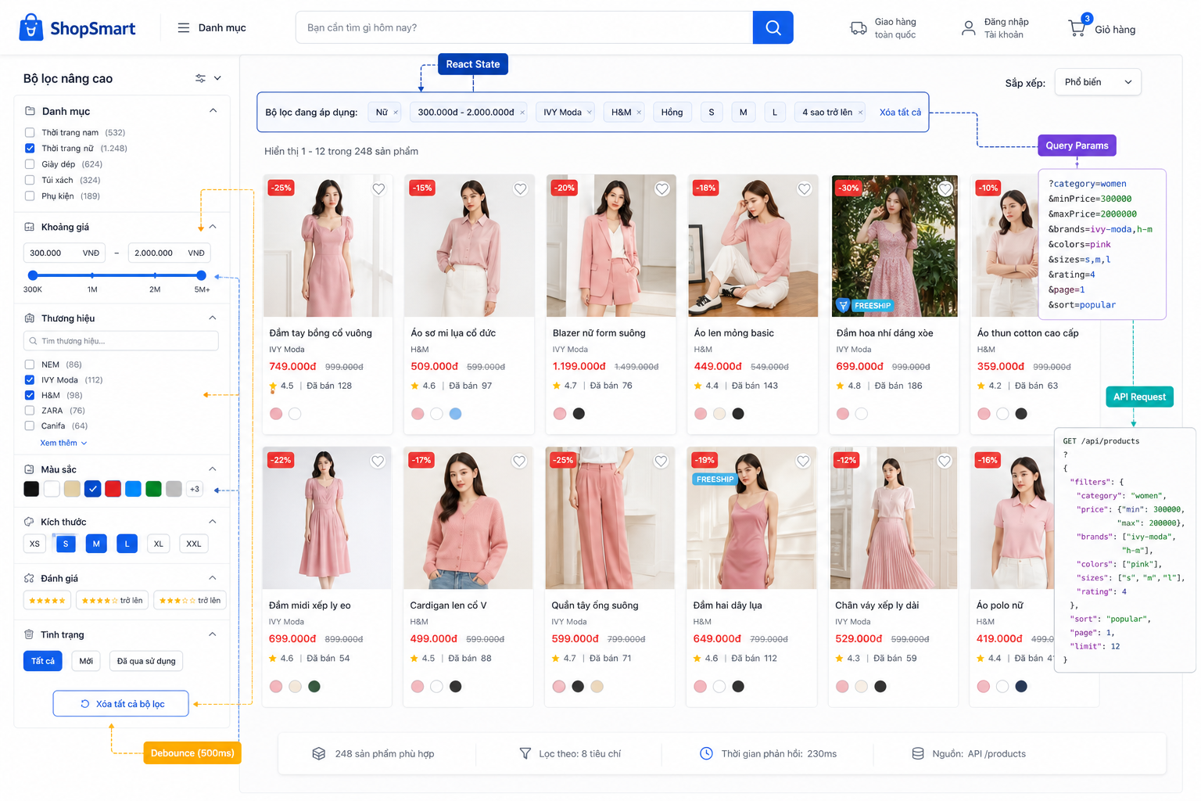Click Xóa tất cả bộ lọc button
Viewport: 1201px width, 801px height.
120,703
